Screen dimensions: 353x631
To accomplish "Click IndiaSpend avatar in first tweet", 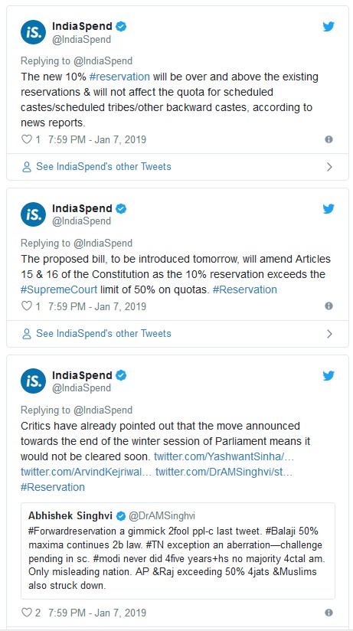I will click(34, 32).
